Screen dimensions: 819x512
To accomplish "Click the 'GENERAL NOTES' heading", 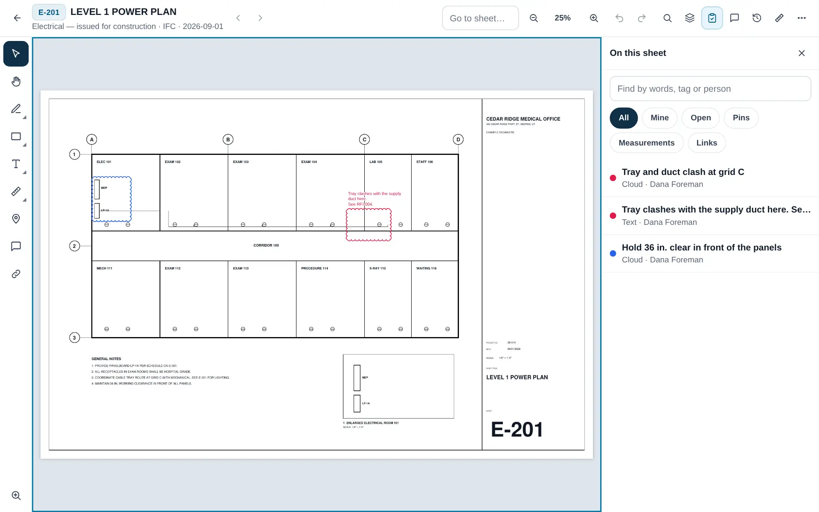I will pos(106,359).
